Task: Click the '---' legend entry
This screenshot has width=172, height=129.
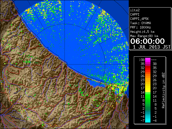Action: coord(154,60)
